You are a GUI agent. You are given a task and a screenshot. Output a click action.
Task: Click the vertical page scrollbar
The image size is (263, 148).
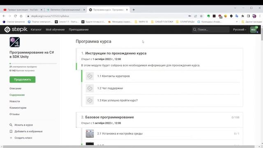[x=262, y=35]
